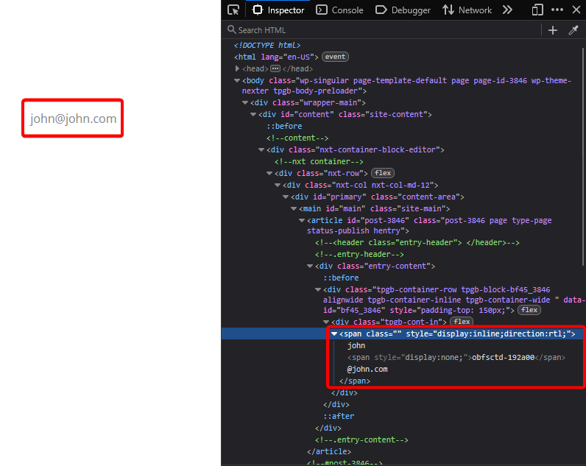Open the Debugger tab
586x466 pixels.
pos(403,10)
